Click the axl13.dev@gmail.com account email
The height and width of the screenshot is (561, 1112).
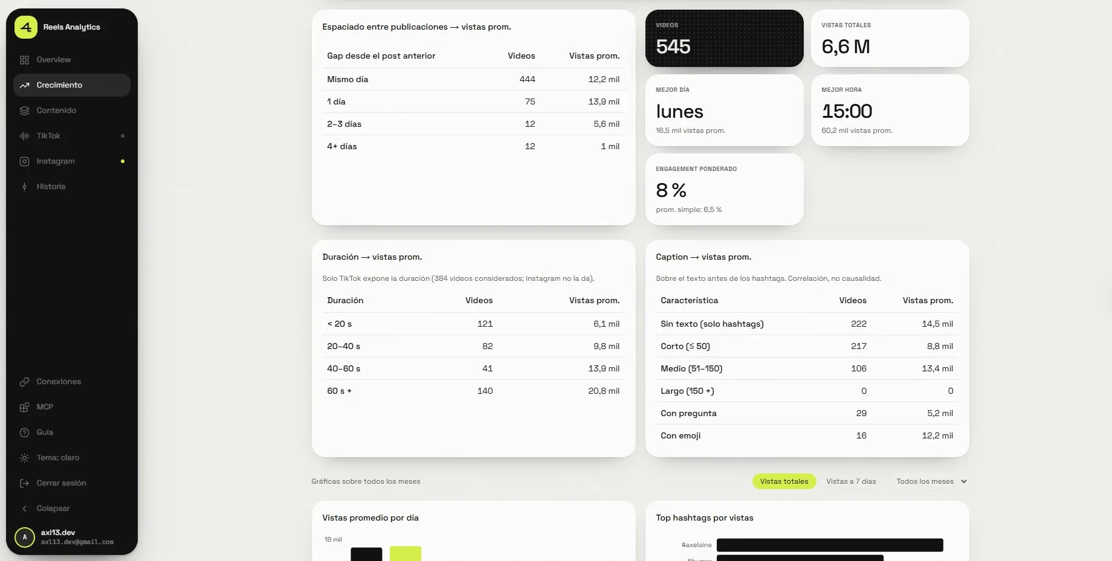77,542
